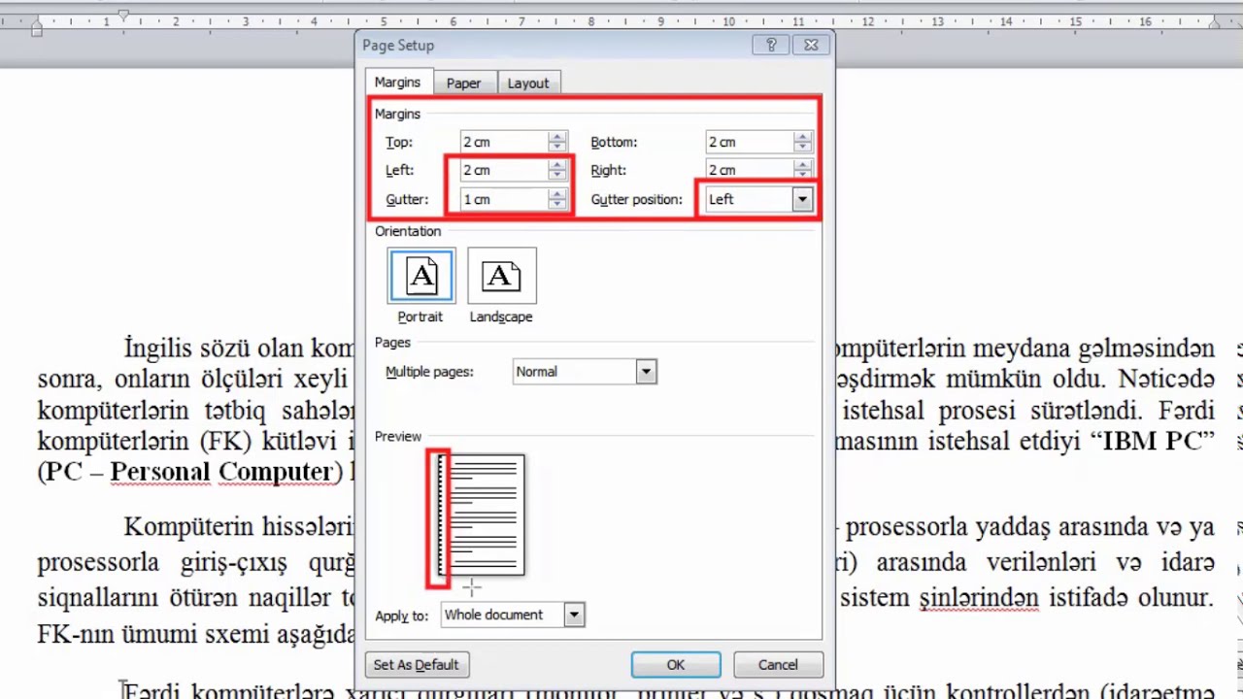Click the first line indent marker on ruler

pos(123,16)
